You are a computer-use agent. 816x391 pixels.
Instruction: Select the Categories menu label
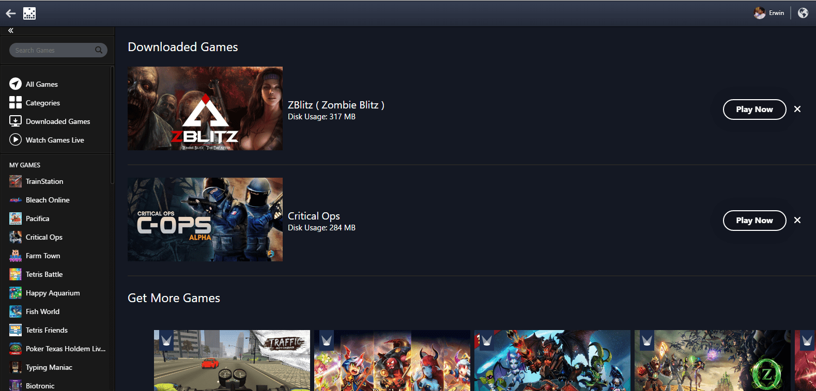[x=43, y=103]
